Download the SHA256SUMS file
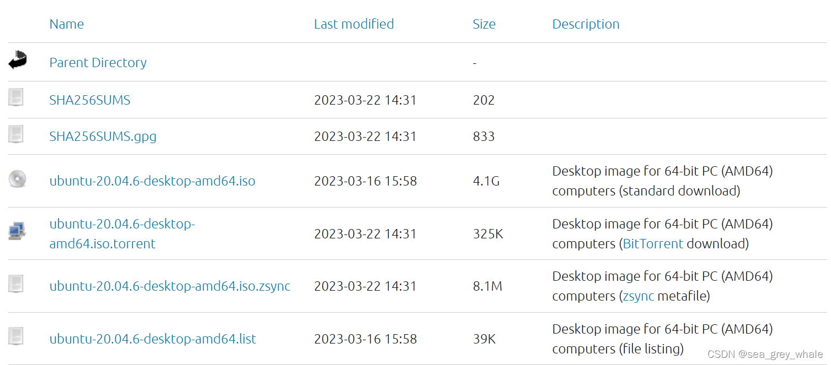This screenshot has width=831, height=365. point(90,100)
